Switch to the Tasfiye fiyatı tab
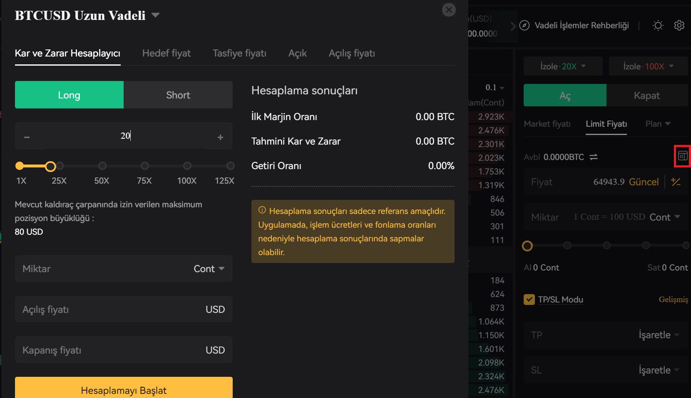Screen dimensions: 691x398 tap(239, 53)
